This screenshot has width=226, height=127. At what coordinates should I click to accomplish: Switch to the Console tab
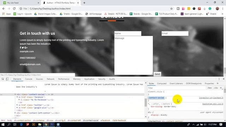point(29,79)
